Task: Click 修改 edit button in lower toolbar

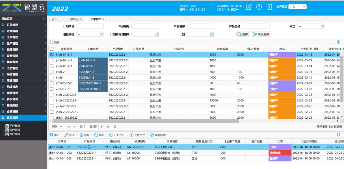Action: point(70,135)
